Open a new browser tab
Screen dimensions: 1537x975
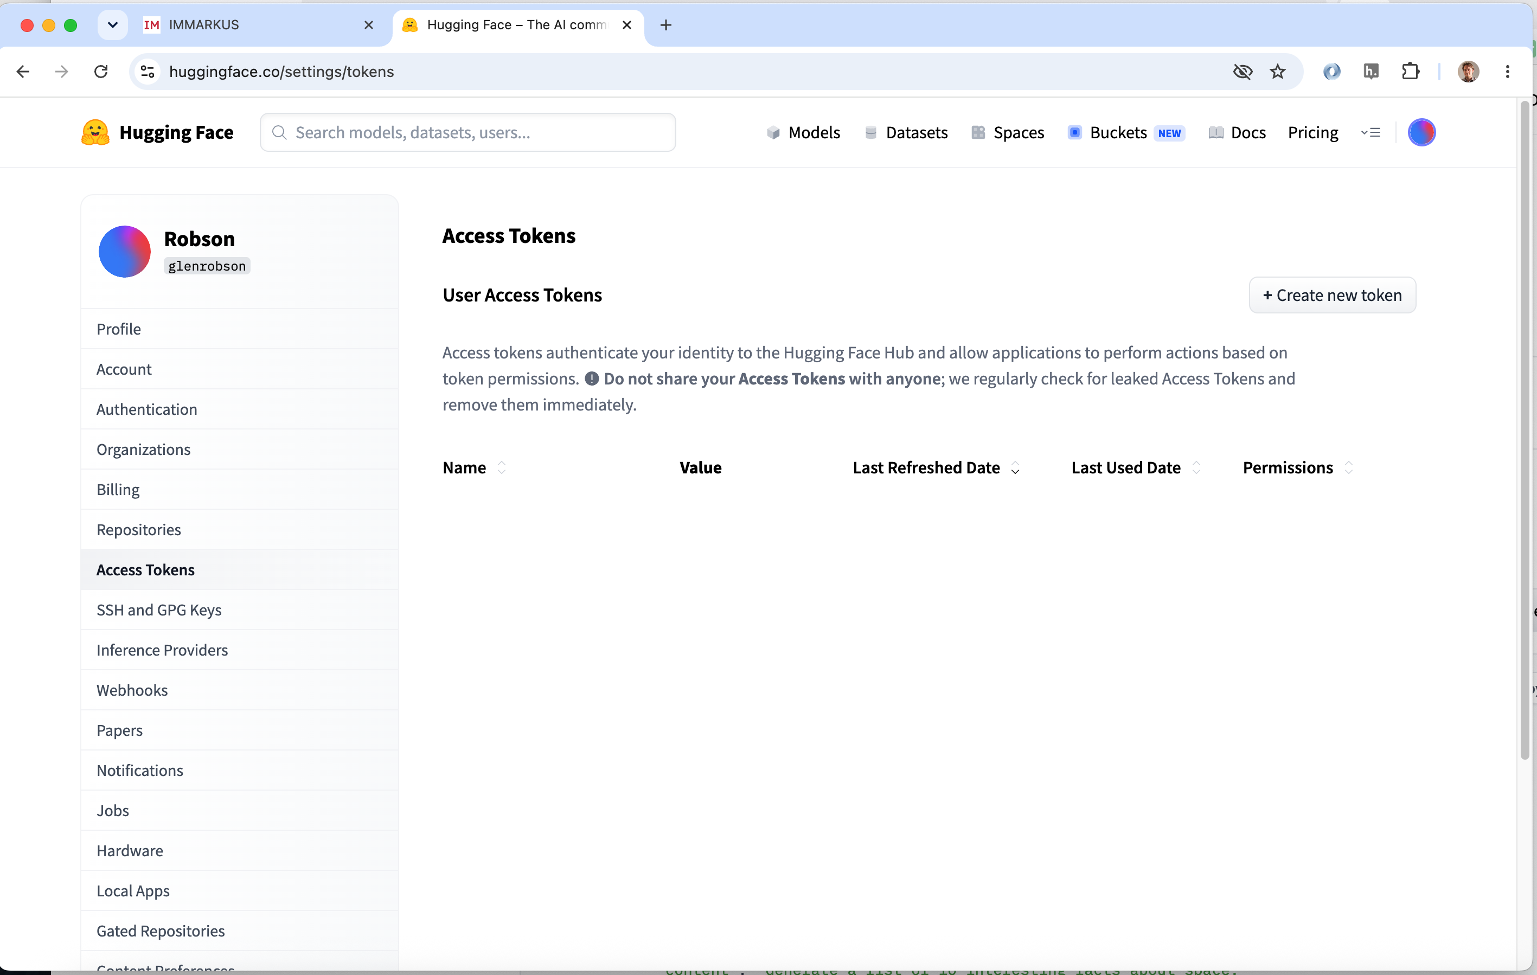[x=666, y=25]
